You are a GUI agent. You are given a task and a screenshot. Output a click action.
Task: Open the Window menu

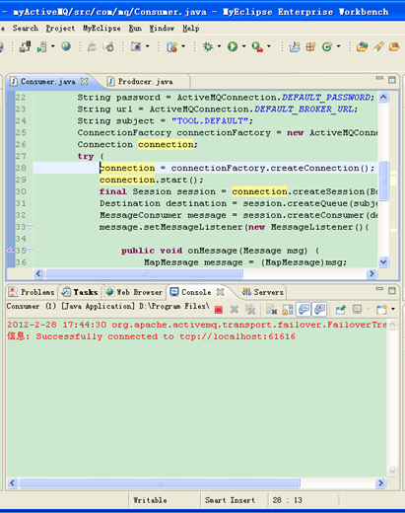tap(162, 29)
